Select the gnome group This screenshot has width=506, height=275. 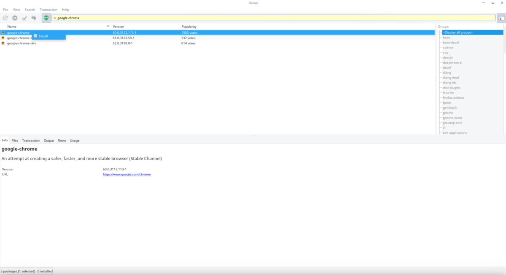[448, 113]
